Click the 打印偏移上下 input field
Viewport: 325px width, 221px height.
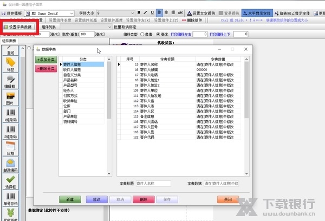pyautogui.click(x=240, y=34)
